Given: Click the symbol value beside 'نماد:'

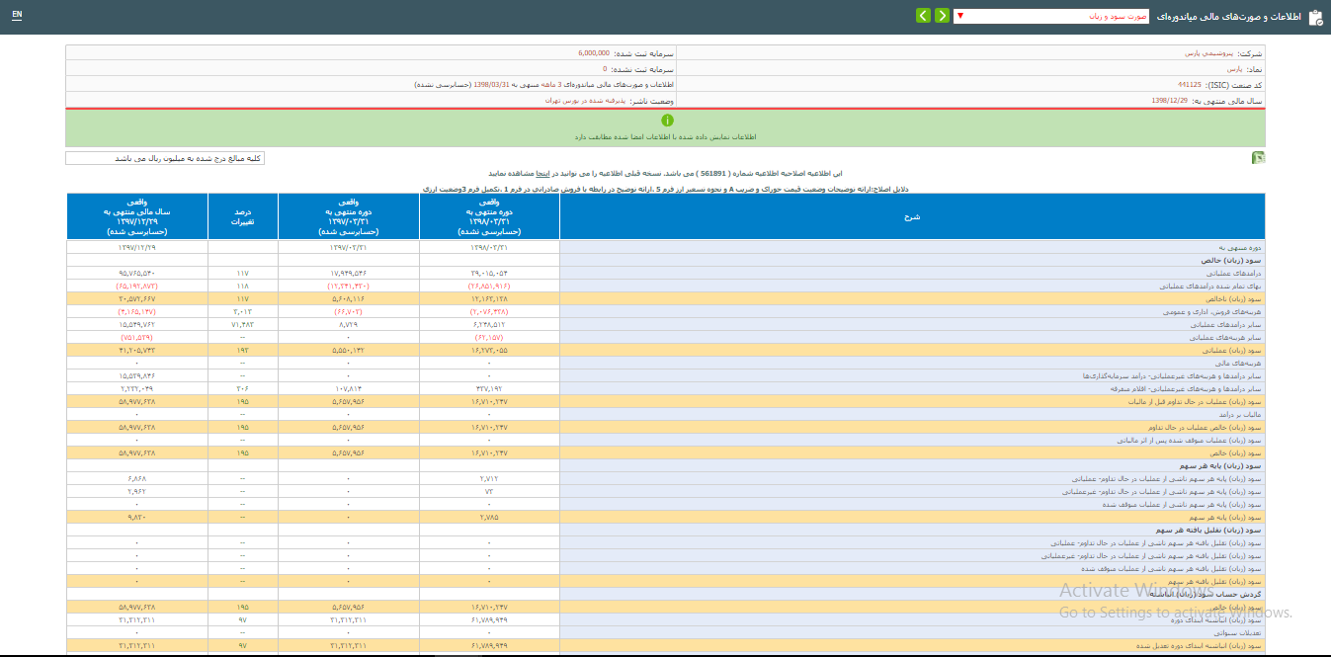Looking at the screenshot, I should coord(1234,70).
